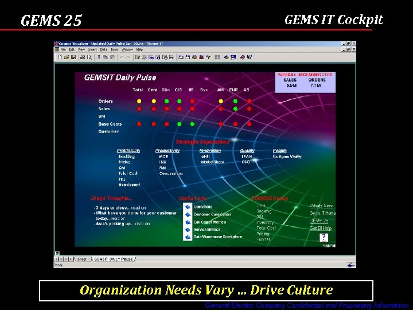The width and height of the screenshot is (413, 310).
Task: Open the Get BI Help link
Action: pyautogui.click(x=321, y=228)
